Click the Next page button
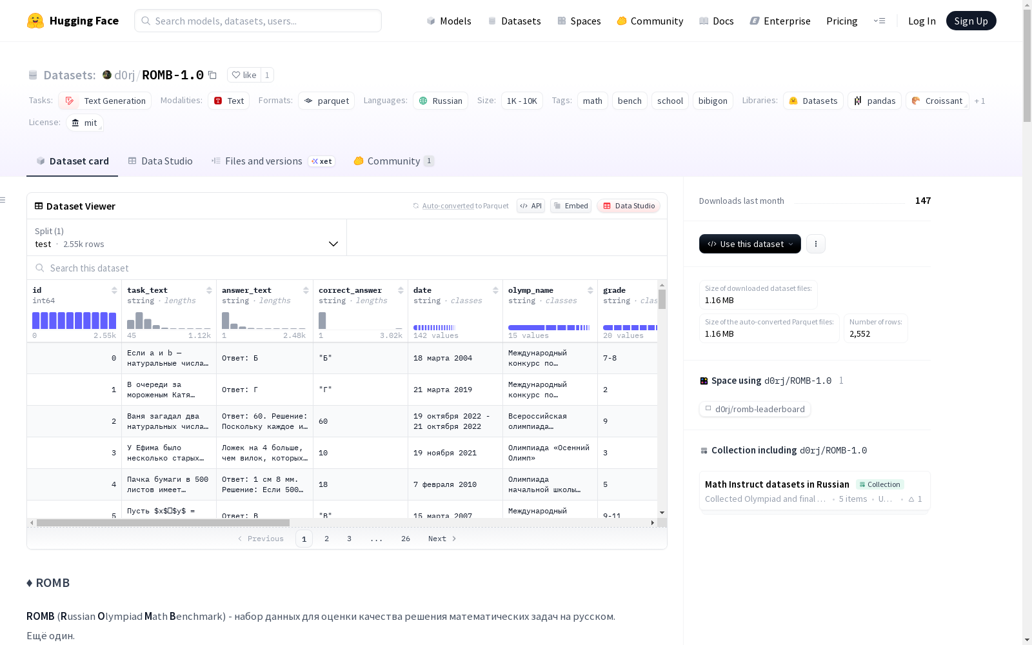This screenshot has width=1032, height=645. [442, 539]
